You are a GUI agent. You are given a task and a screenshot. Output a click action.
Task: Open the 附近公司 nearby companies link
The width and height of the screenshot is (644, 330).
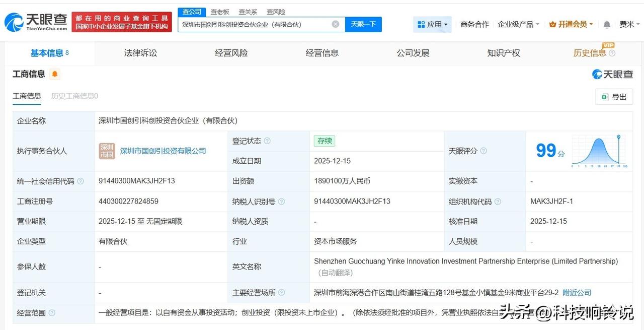577,293
